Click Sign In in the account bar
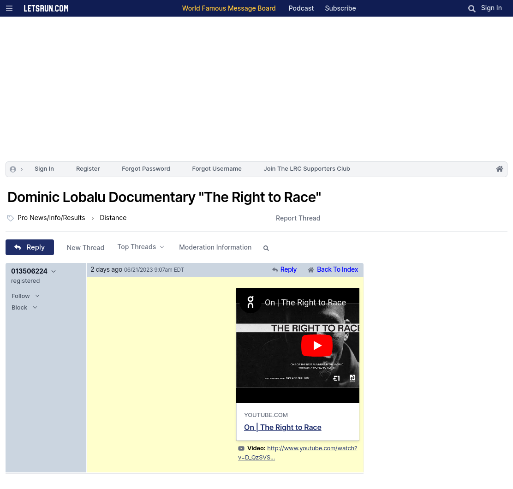 pyautogui.click(x=44, y=169)
